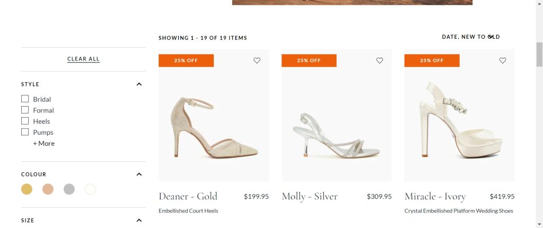The height and width of the screenshot is (228, 543).
Task: Select the silver grey colour swatch
Action: (x=69, y=189)
